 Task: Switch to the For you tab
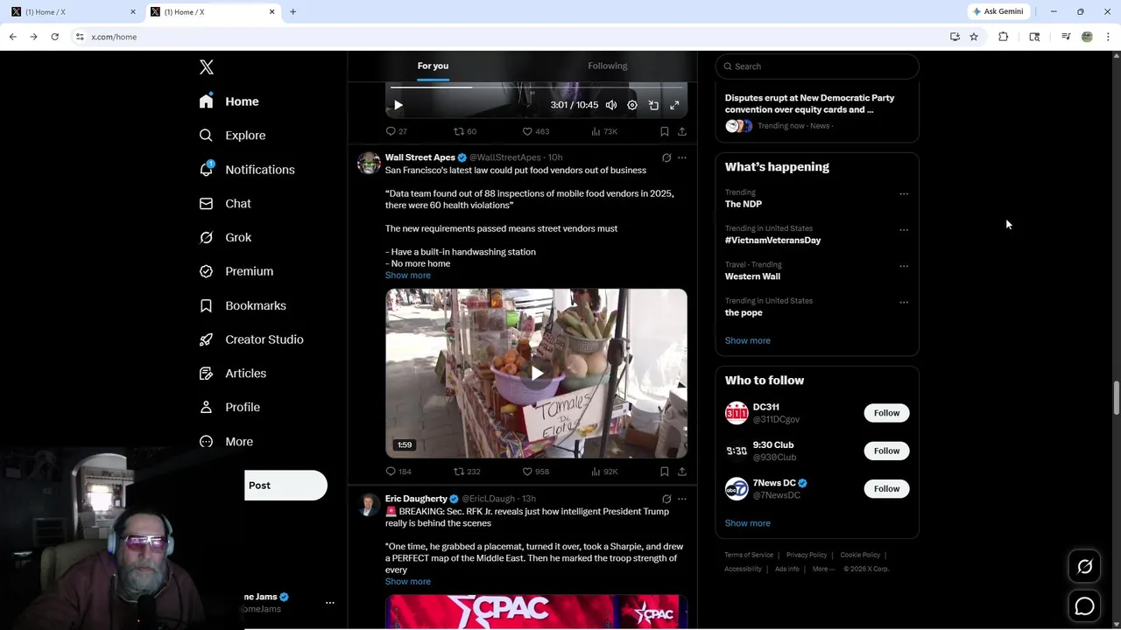433,66
